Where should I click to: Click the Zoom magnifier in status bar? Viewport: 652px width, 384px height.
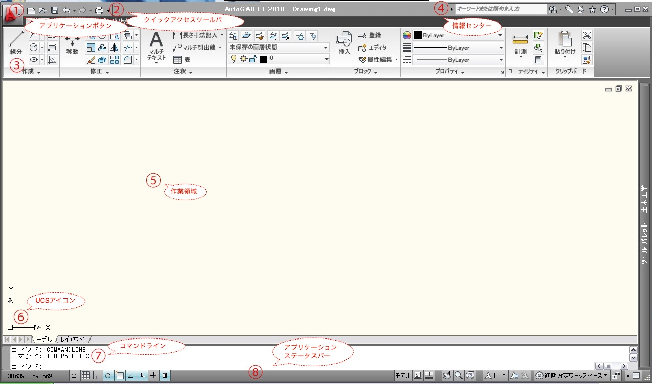(x=459, y=376)
